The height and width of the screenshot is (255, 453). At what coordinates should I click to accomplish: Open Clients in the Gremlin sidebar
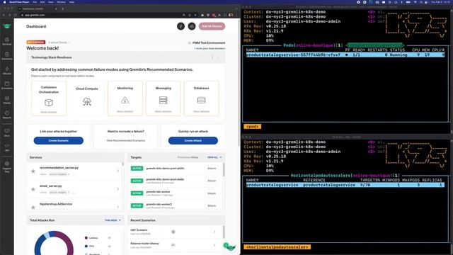click(7, 100)
